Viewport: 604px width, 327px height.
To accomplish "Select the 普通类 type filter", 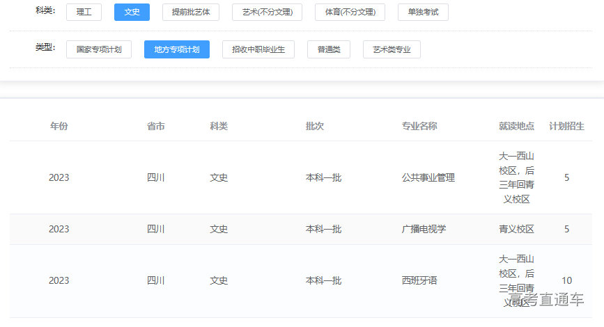I will pyautogui.click(x=329, y=49).
